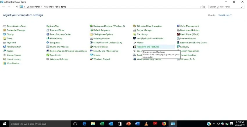Open the HomeGroup icon
247x127 pixels.
point(48,38)
